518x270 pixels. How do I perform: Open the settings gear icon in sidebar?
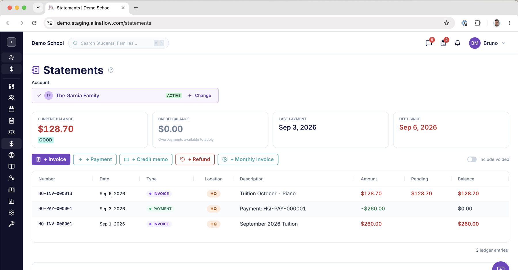tap(12, 213)
